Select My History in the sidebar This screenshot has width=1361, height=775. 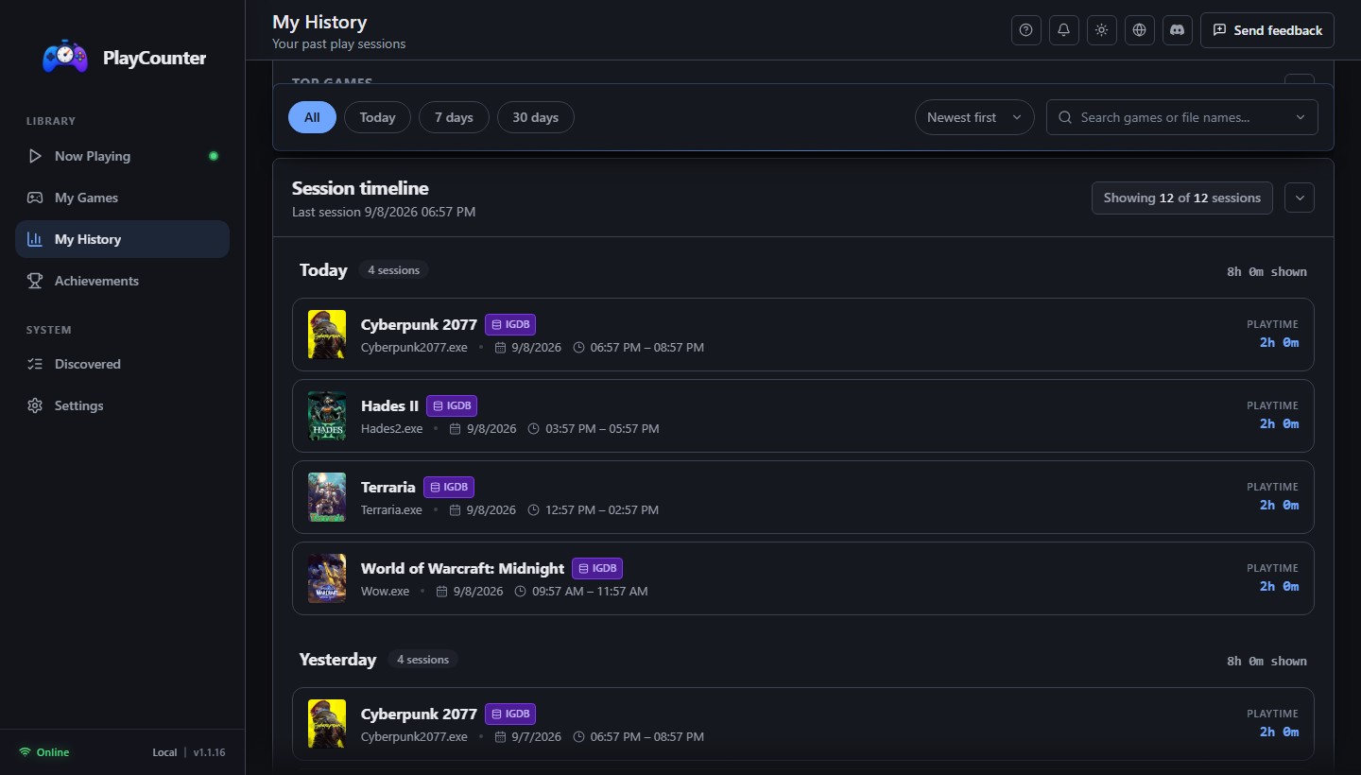click(122, 239)
